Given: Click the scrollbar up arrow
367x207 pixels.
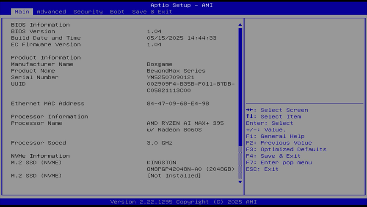Looking at the screenshot, I should tap(240, 25).
